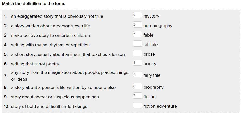Click the input box beside fairy tale
This screenshot has height=118, width=246.
(x=137, y=74)
